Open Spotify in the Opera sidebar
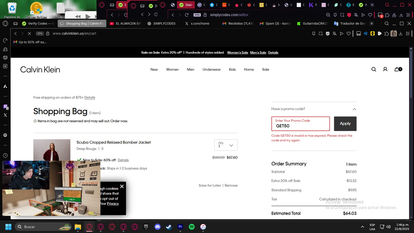414x233 pixels. pyautogui.click(x=5, y=135)
